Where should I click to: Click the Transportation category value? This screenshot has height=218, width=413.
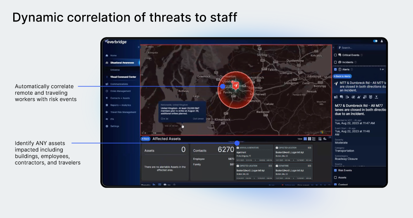344,151
